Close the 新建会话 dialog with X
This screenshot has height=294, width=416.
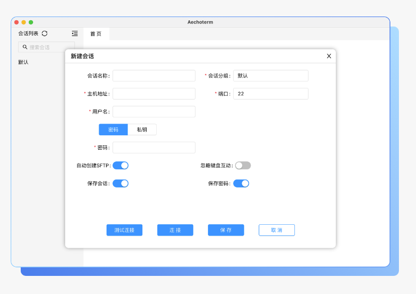point(329,56)
